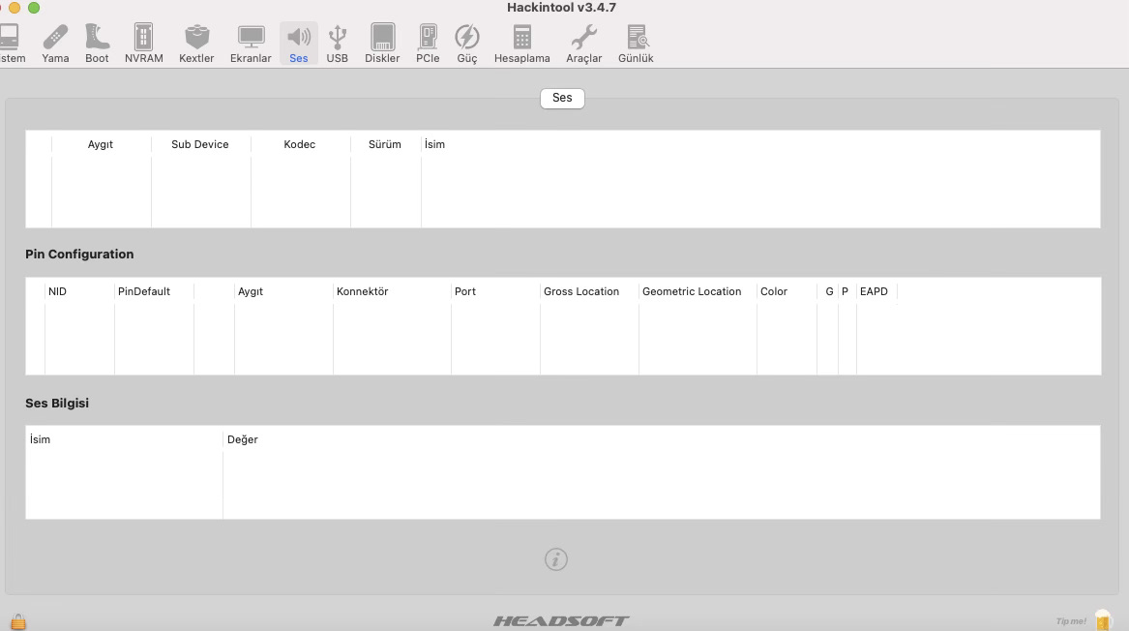Viewport: 1129px width, 631px height.
Task: Open the Araçlar tools section
Action: (x=583, y=44)
